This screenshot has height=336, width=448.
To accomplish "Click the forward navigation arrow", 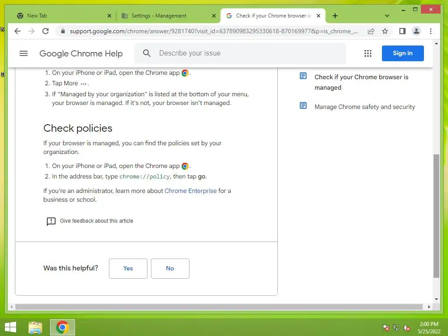I will click(x=31, y=31).
